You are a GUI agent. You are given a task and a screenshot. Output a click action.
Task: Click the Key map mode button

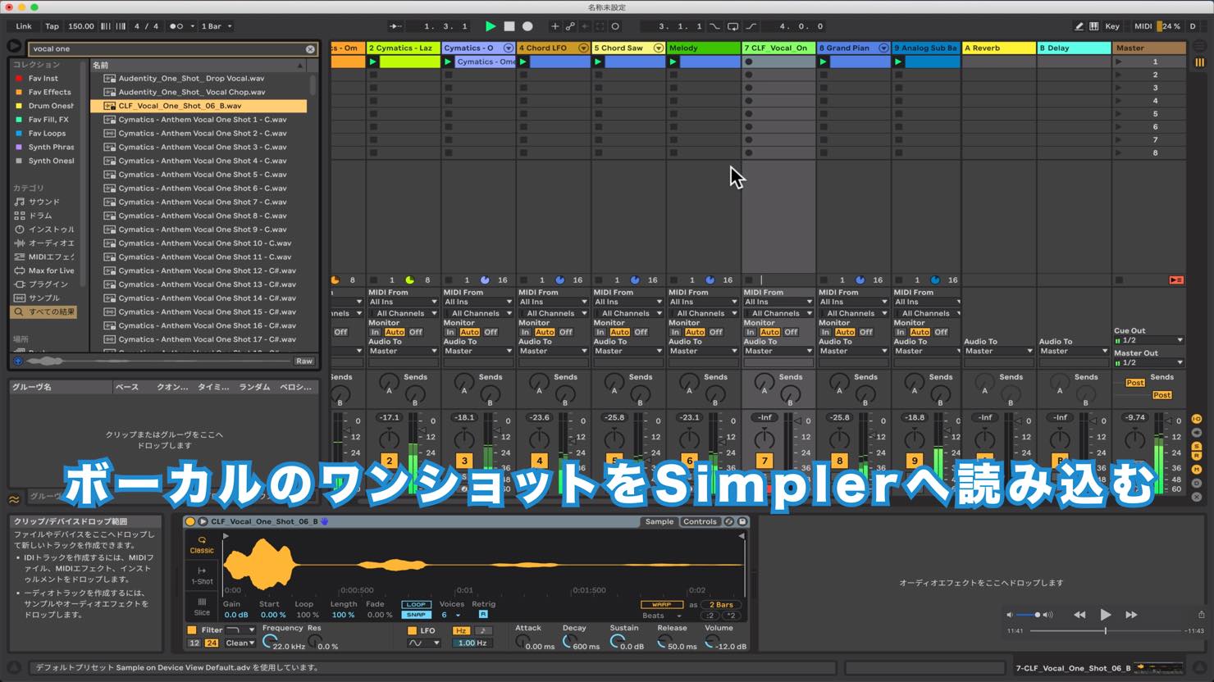click(x=1112, y=26)
